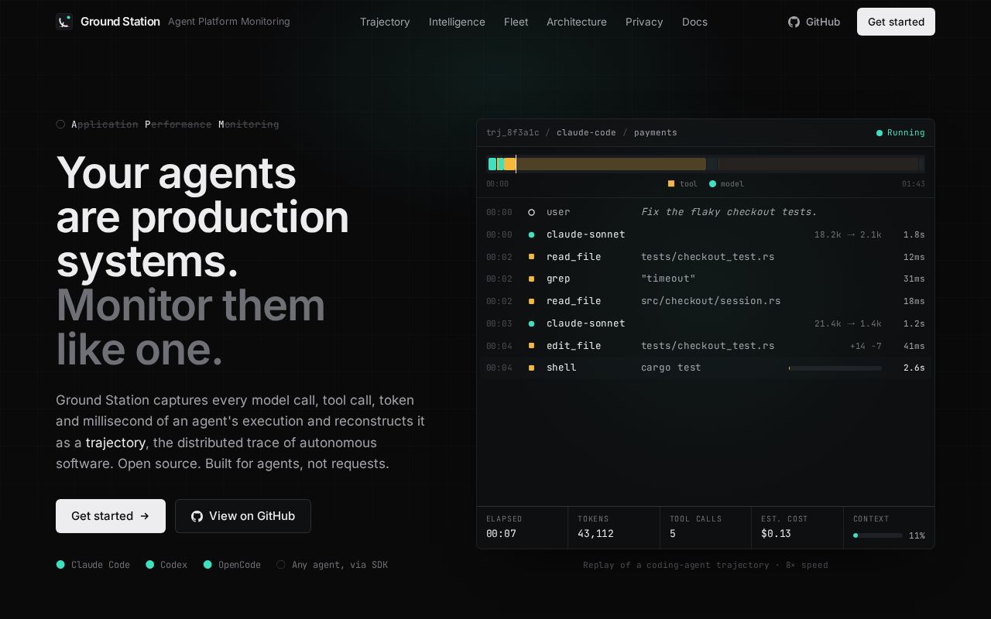Screen dimensions: 991x619
Task: Click the teal dot beside OpenCode
Action: (x=207, y=565)
